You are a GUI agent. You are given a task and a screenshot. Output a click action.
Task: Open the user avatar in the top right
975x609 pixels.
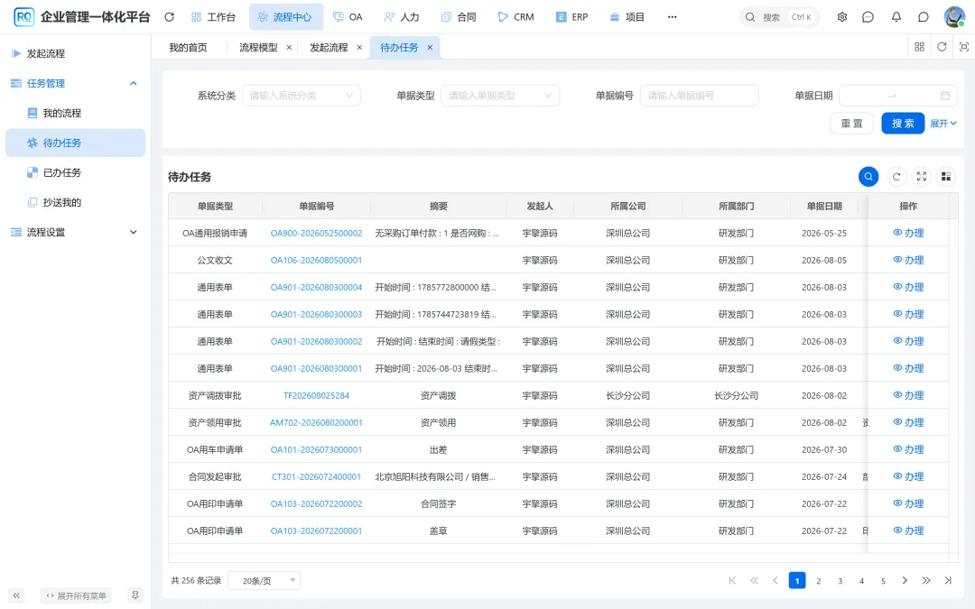pos(954,17)
